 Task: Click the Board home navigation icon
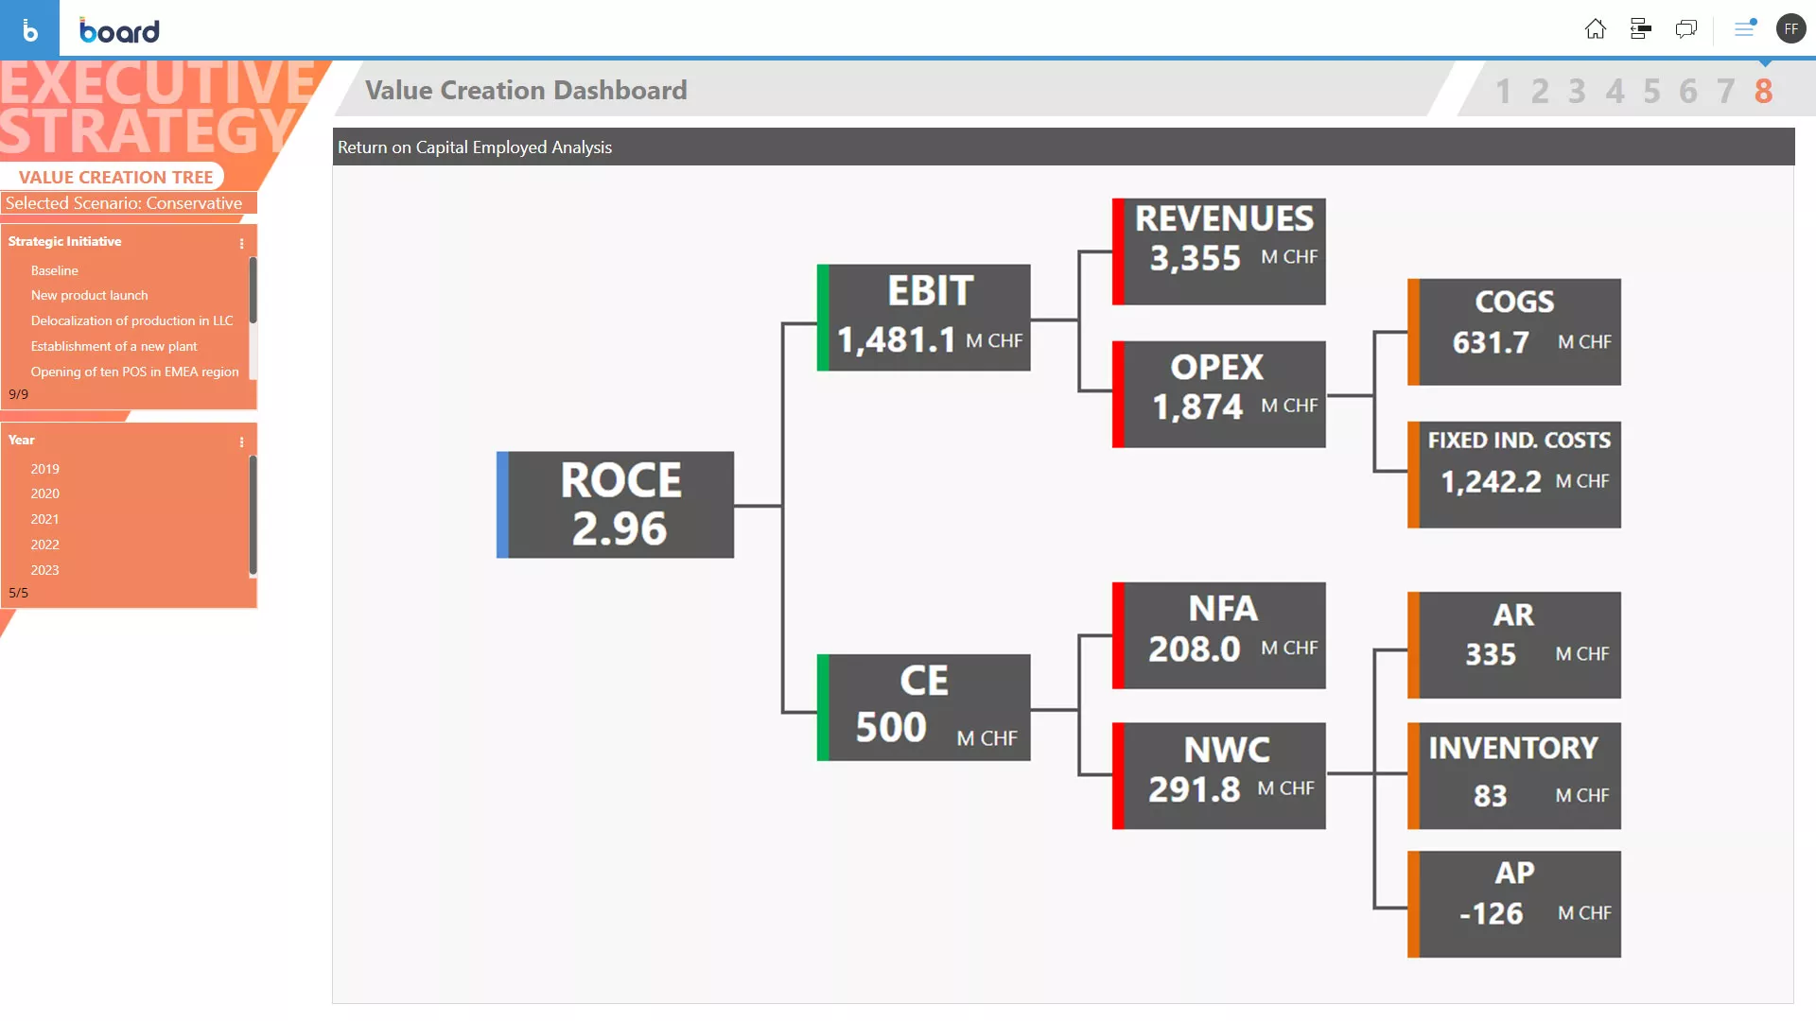(1596, 27)
